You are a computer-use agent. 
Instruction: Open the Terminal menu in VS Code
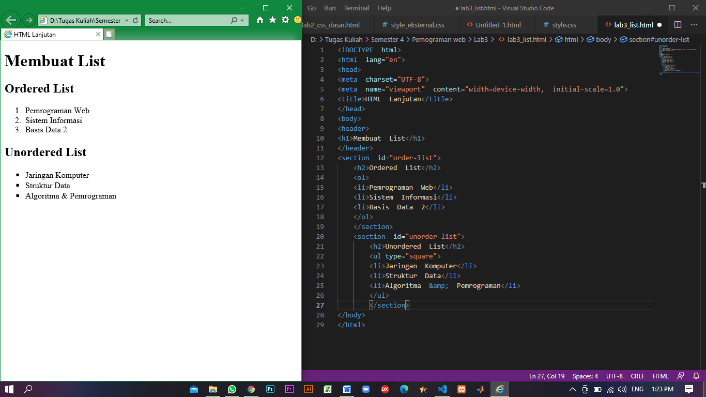coord(357,8)
